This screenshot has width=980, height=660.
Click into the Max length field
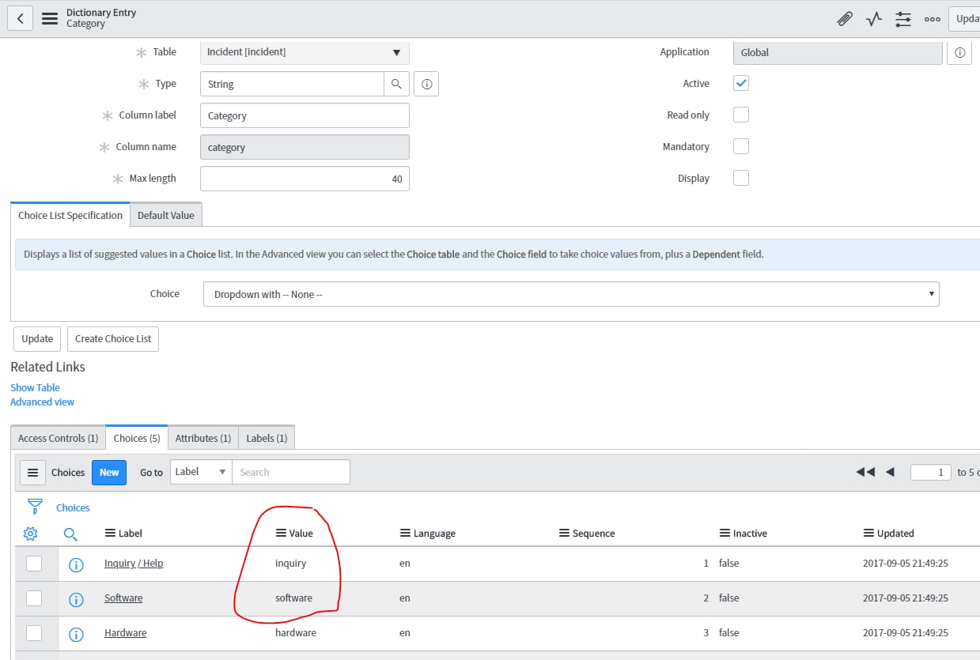click(305, 179)
